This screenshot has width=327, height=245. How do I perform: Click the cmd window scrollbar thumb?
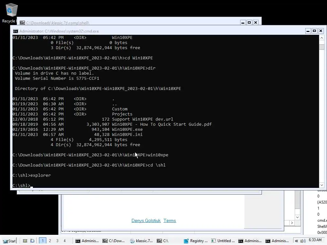[x=322, y=47]
